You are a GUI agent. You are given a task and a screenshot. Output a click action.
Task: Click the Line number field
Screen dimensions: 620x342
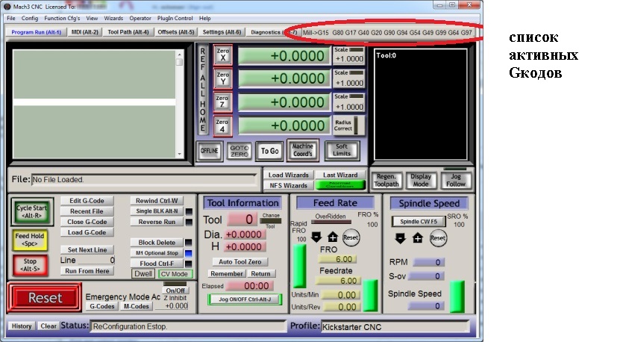[96, 260]
